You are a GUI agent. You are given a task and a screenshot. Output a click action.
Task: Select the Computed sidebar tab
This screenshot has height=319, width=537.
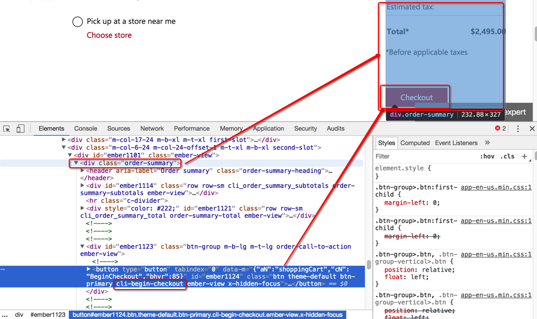[415, 143]
